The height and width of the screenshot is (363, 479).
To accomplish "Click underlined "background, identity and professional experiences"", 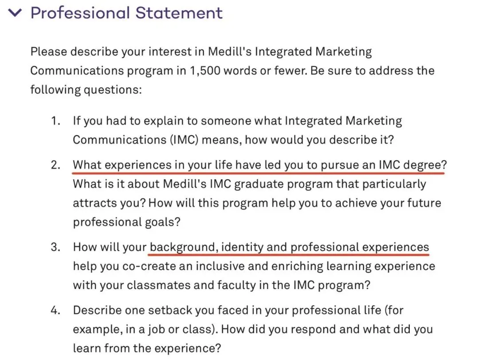I will coord(289,247).
